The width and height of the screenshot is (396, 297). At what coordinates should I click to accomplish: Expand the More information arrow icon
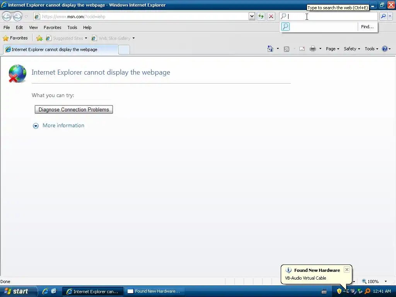pos(36,126)
